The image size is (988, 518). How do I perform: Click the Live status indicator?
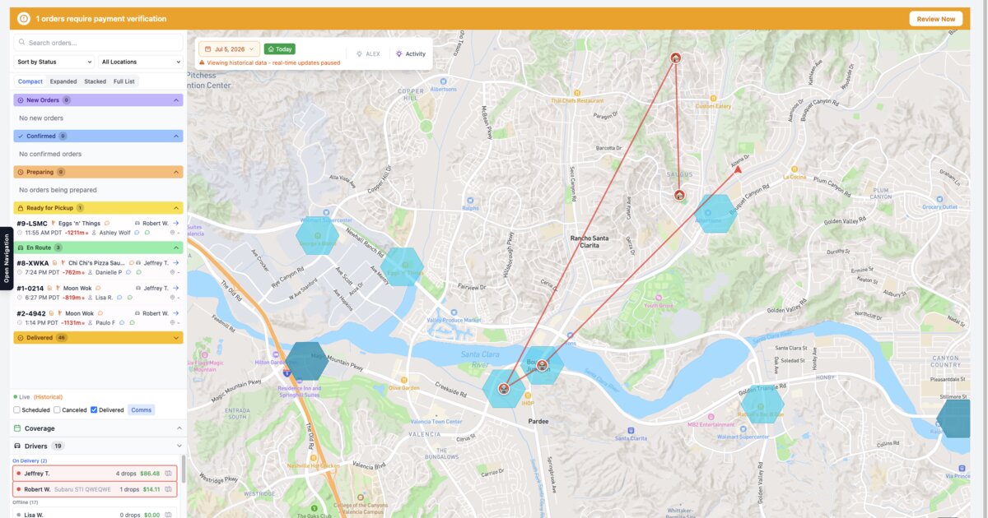pyautogui.click(x=21, y=396)
